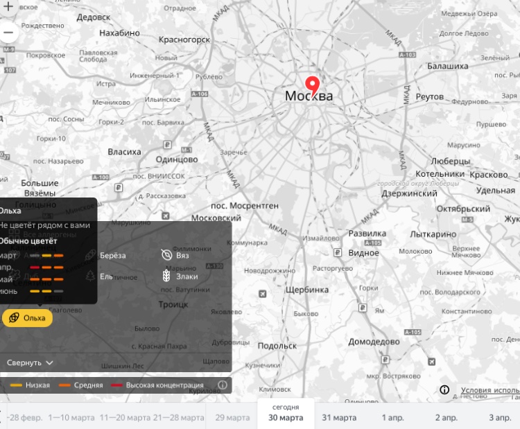The height and width of the screenshot is (429, 520).
Task: Click the 11—20 марта period
Action: click(x=125, y=417)
